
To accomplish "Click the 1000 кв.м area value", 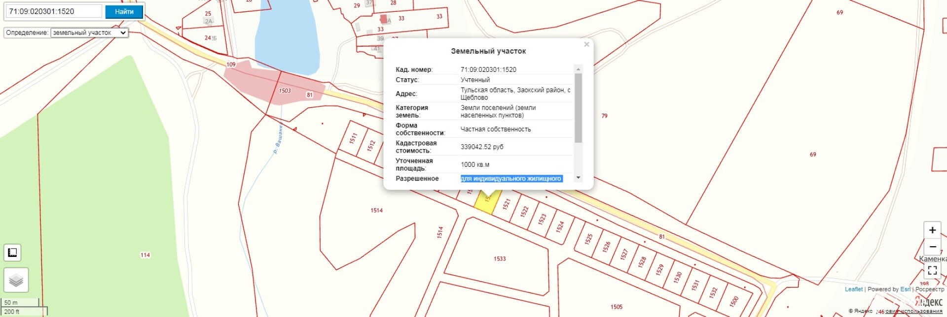I will point(475,164).
